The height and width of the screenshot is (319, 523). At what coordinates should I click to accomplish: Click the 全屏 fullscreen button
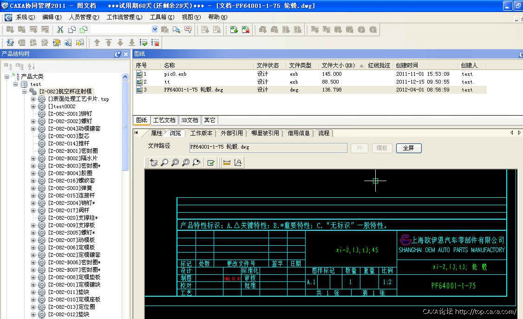click(x=409, y=148)
